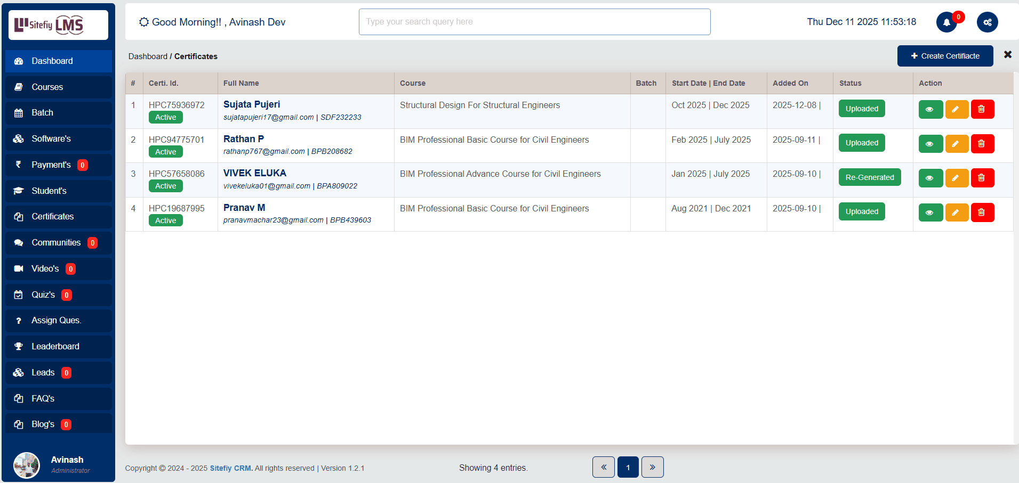Viewport: 1019px width, 483px height.
Task: Open Leaderboard from the sidebar
Action: [x=55, y=346]
